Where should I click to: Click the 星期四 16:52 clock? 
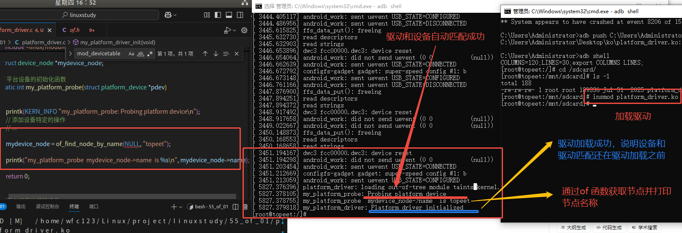pyautogui.click(x=75, y=3)
